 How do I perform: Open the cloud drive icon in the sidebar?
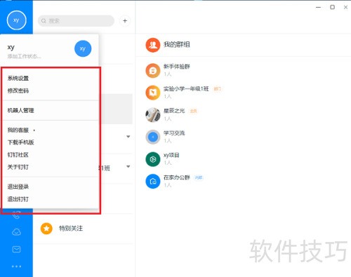pos(16,232)
